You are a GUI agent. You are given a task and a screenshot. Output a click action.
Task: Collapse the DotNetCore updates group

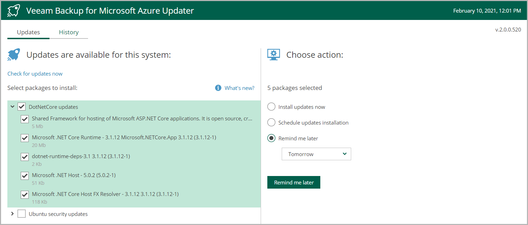click(x=13, y=107)
